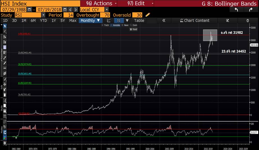This screenshot has height=150, width=259.
Task: Choose the dollar change measure tool
Action: (5, 42)
